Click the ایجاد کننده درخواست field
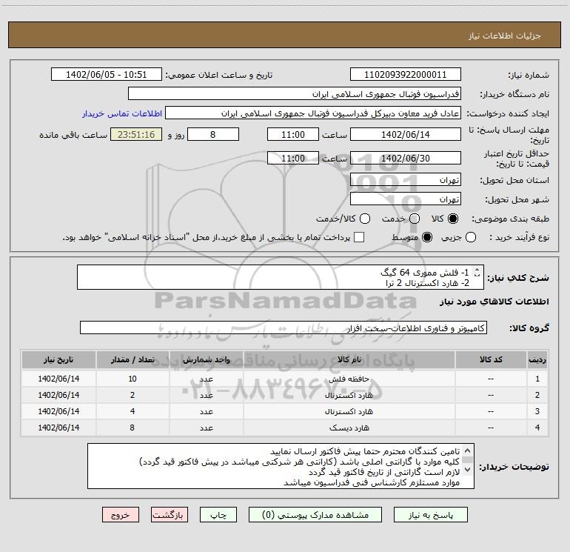570x552 pixels. click(313, 113)
